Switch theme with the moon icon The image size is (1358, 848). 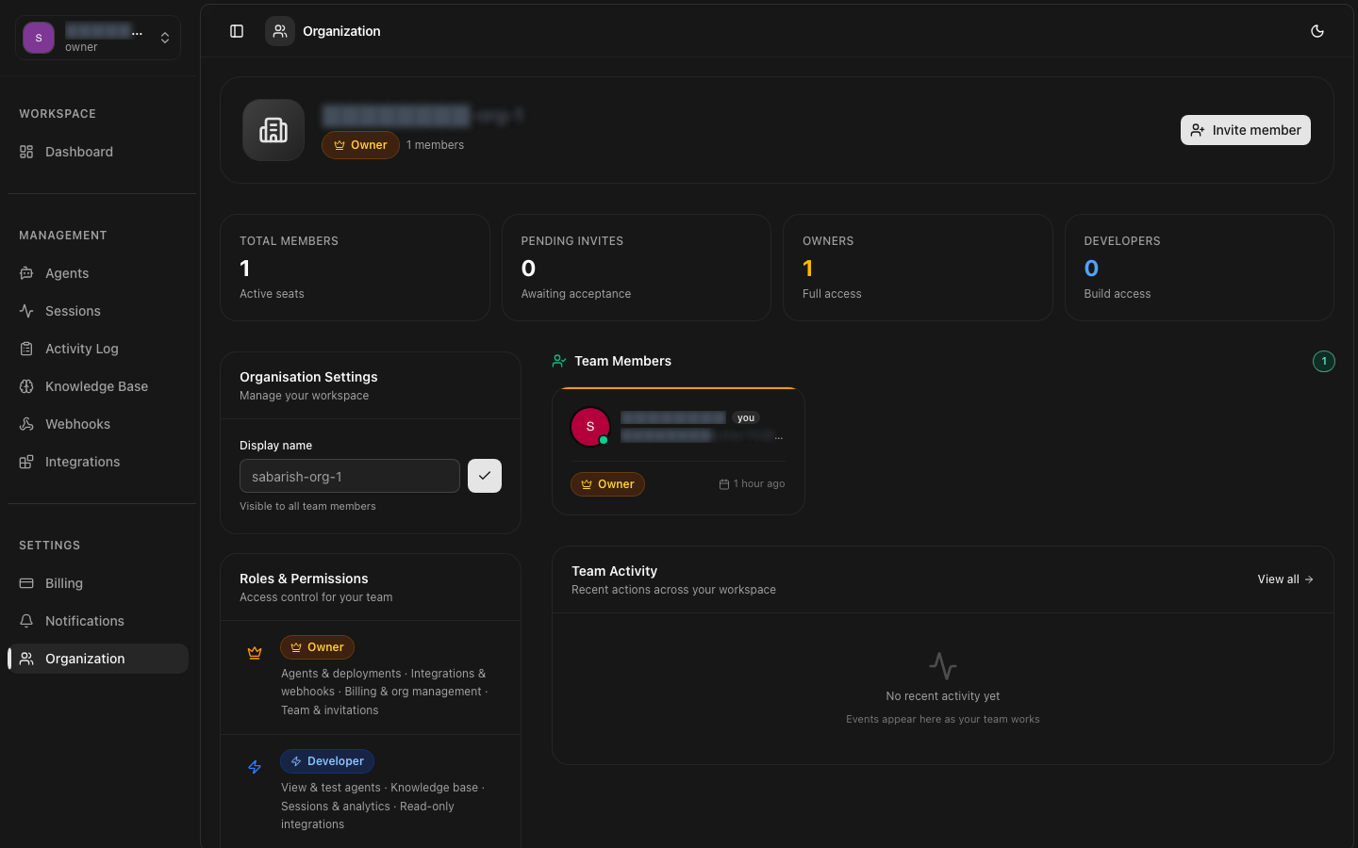tap(1317, 31)
